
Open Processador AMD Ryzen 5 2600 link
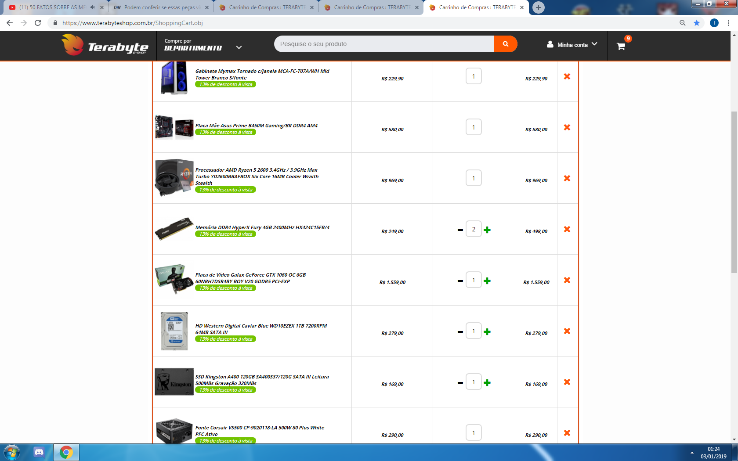(257, 176)
